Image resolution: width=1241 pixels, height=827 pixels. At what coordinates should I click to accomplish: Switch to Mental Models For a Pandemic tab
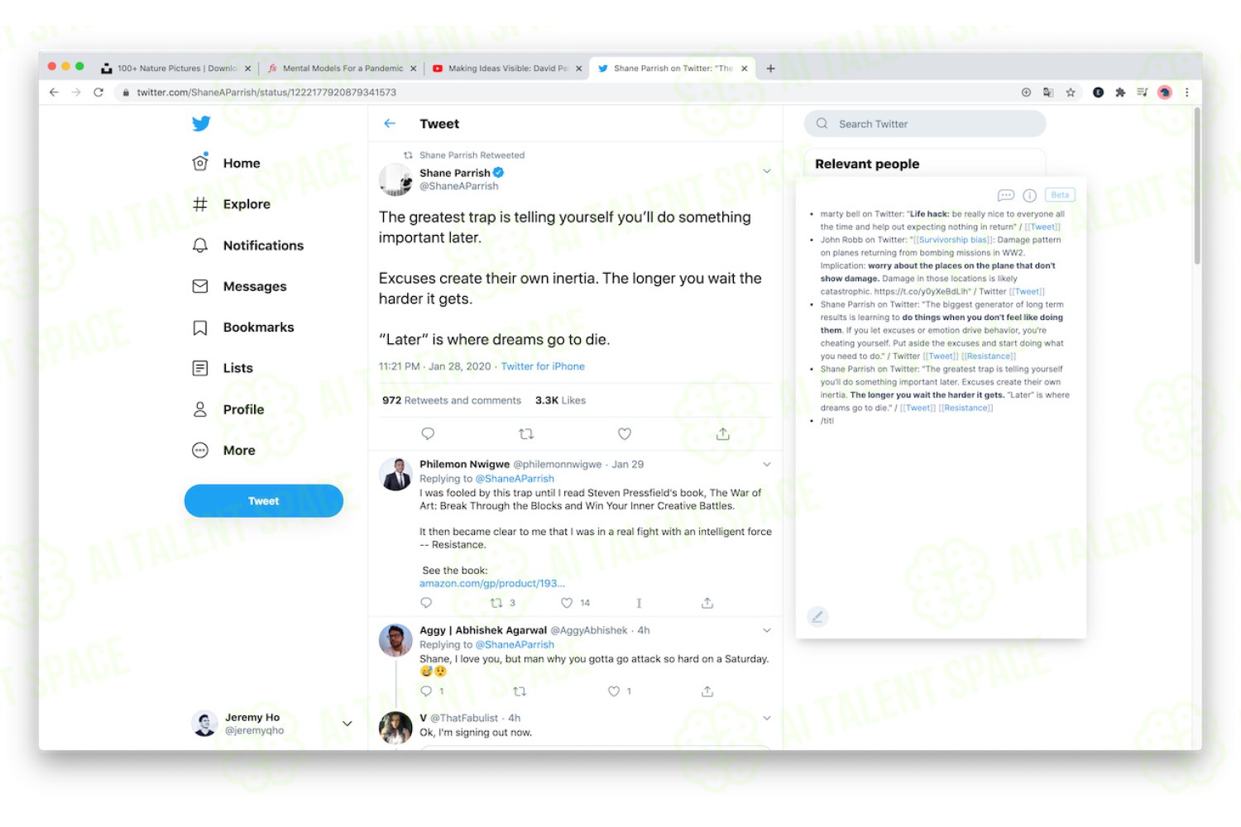coord(343,69)
